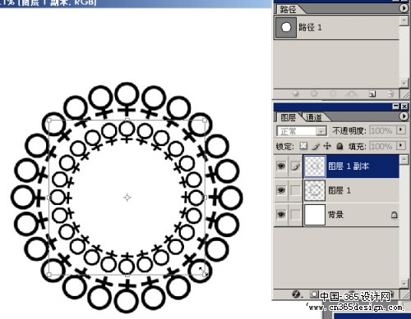This screenshot has height=319, width=411.
Task: Lock image pixels brush icon
Action: 316,146
